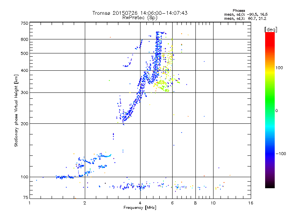Image resolution: width=295 pixels, height=221 pixels.
Task: Click the phase colorbar gradient
Action: (x=270, y=110)
